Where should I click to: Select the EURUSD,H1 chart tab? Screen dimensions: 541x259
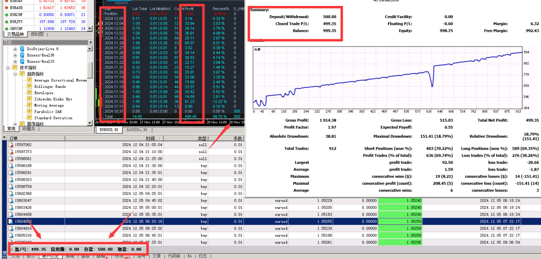click(x=109, y=130)
